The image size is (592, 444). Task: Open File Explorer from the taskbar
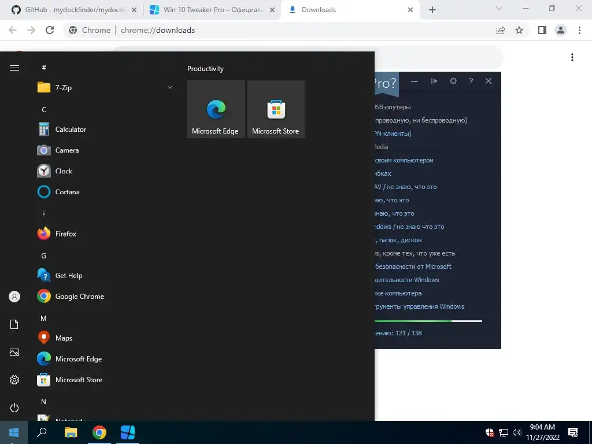point(71,432)
